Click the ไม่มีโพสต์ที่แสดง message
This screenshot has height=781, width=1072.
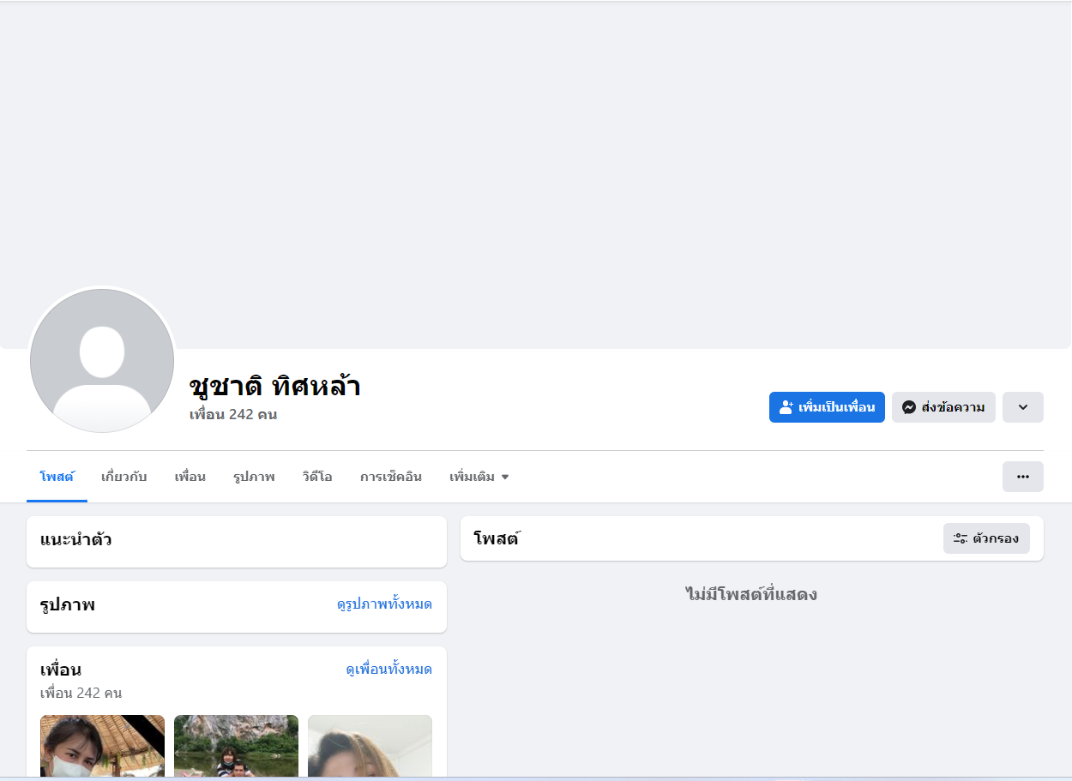pos(751,594)
